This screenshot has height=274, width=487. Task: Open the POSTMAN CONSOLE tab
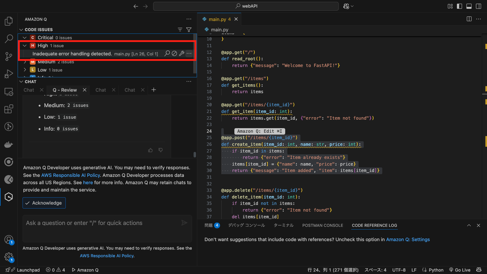coord(322,225)
